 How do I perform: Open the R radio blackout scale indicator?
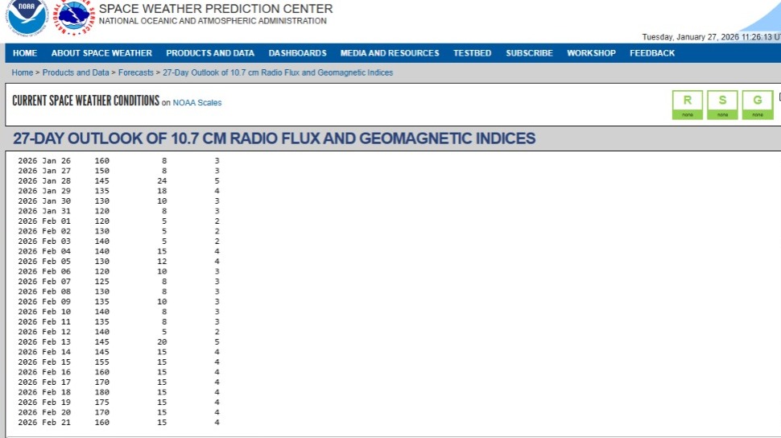click(687, 104)
